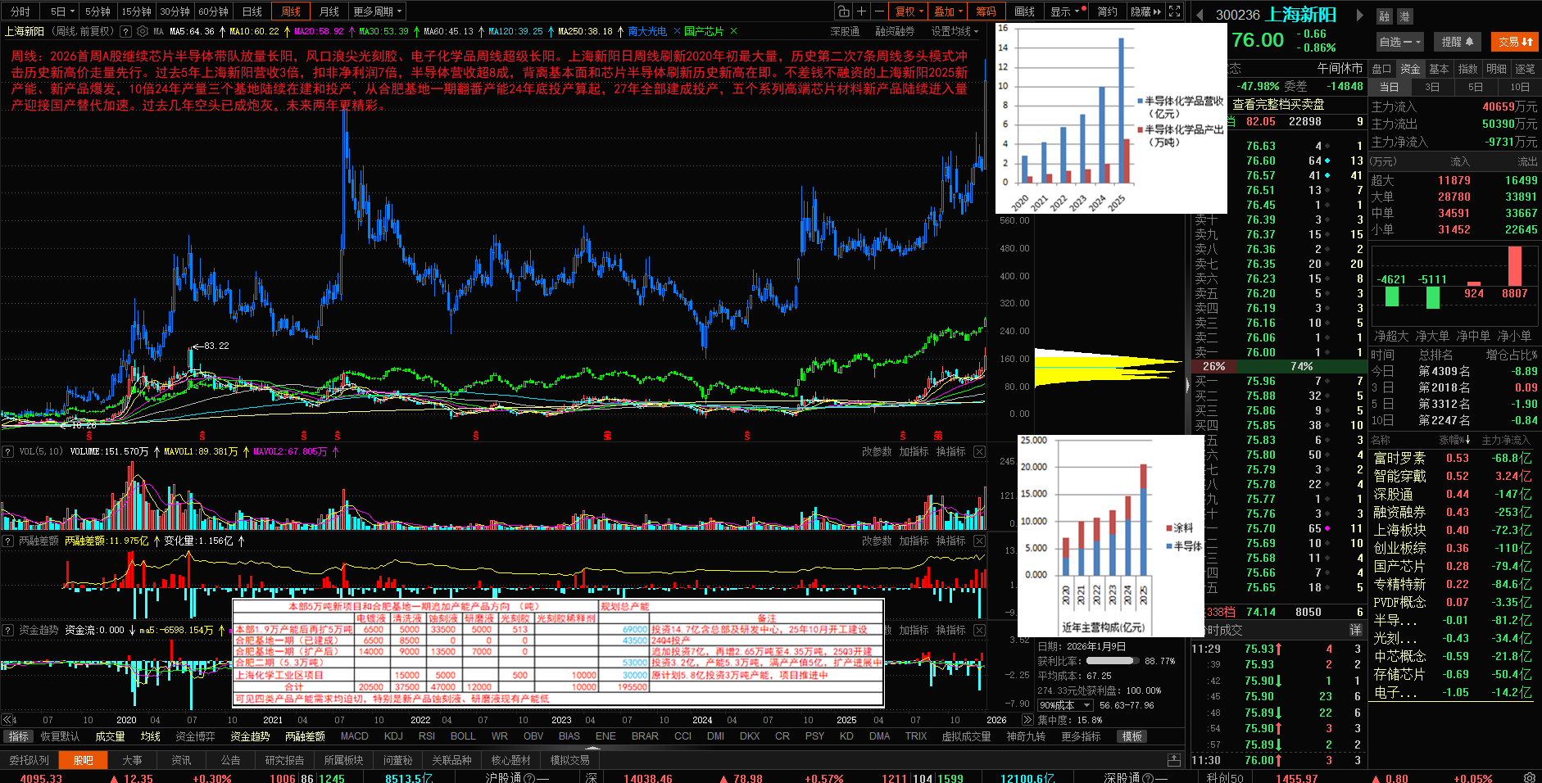Switch chart to 日线 daily period

(252, 11)
